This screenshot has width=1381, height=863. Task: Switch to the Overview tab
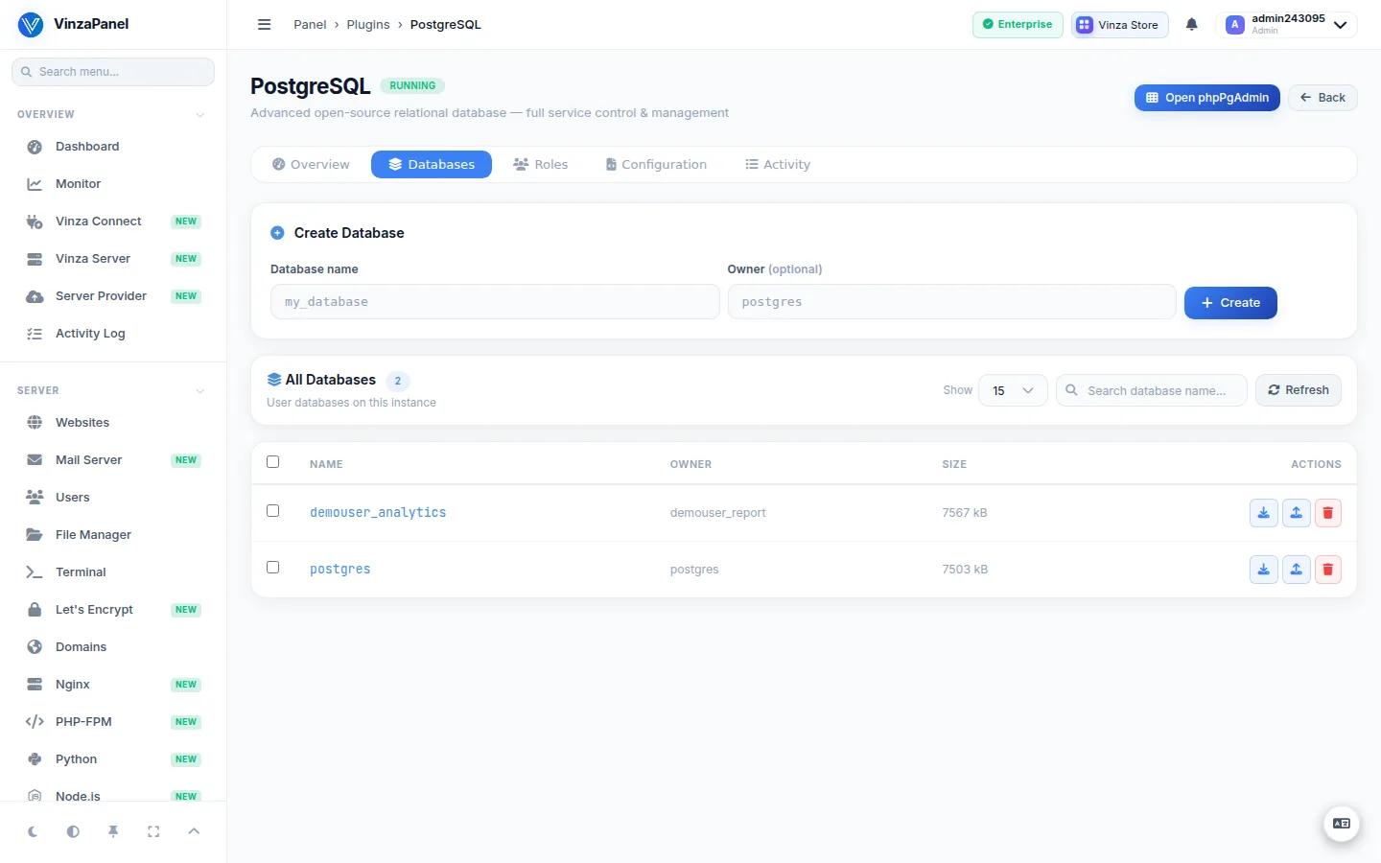pos(311,165)
